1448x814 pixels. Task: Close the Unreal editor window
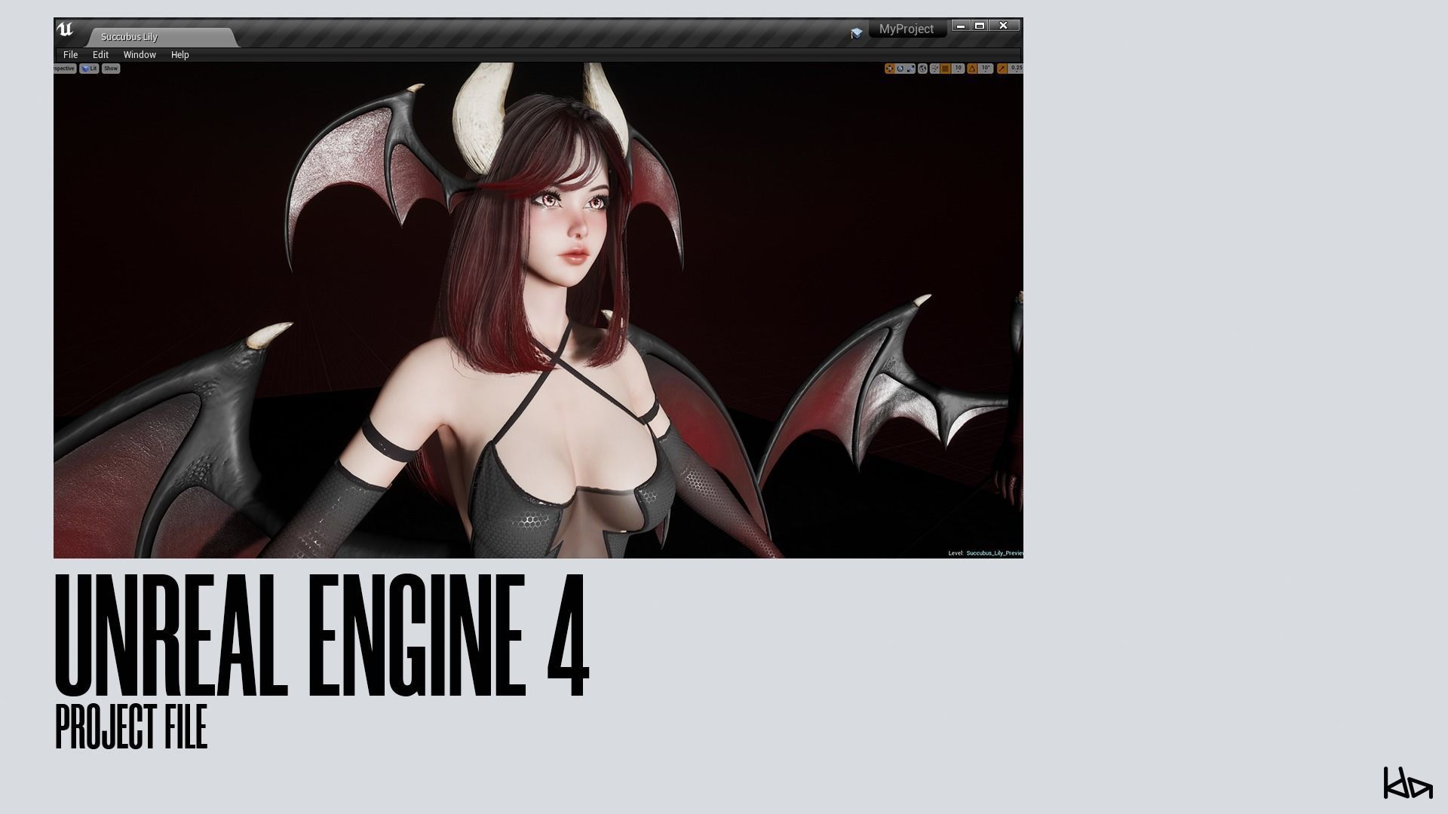coord(1004,26)
